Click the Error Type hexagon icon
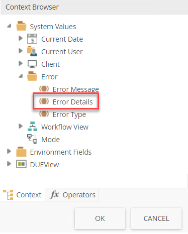Image resolution: width=188 pixels, height=234 pixels. coord(44,114)
